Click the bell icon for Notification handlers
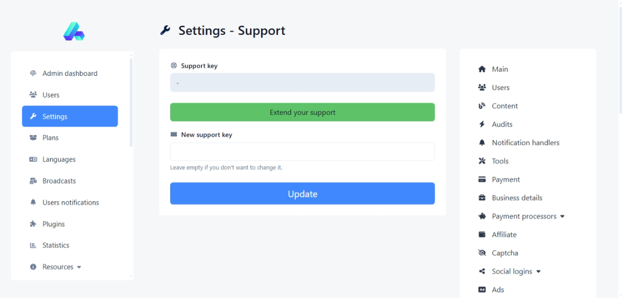This screenshot has height=298, width=623. (482, 143)
